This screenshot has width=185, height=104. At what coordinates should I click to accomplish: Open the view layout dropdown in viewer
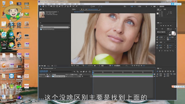pyautogui.click(x=128, y=66)
